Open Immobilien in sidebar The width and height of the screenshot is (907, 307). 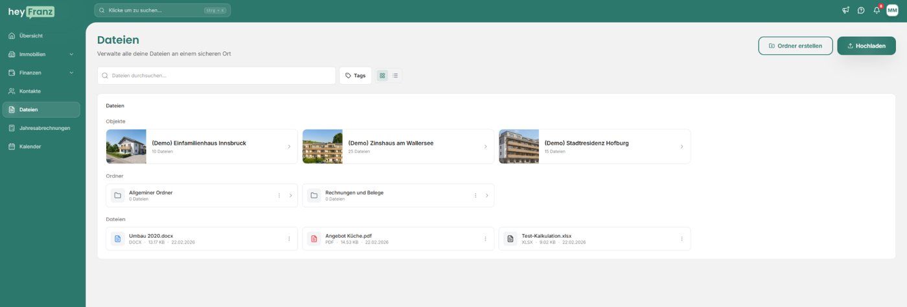click(x=41, y=54)
